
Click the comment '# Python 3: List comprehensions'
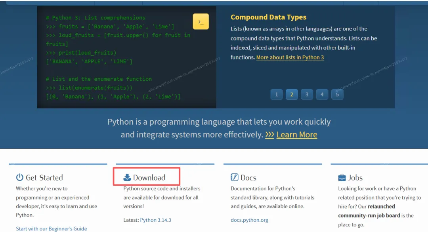coord(96,18)
